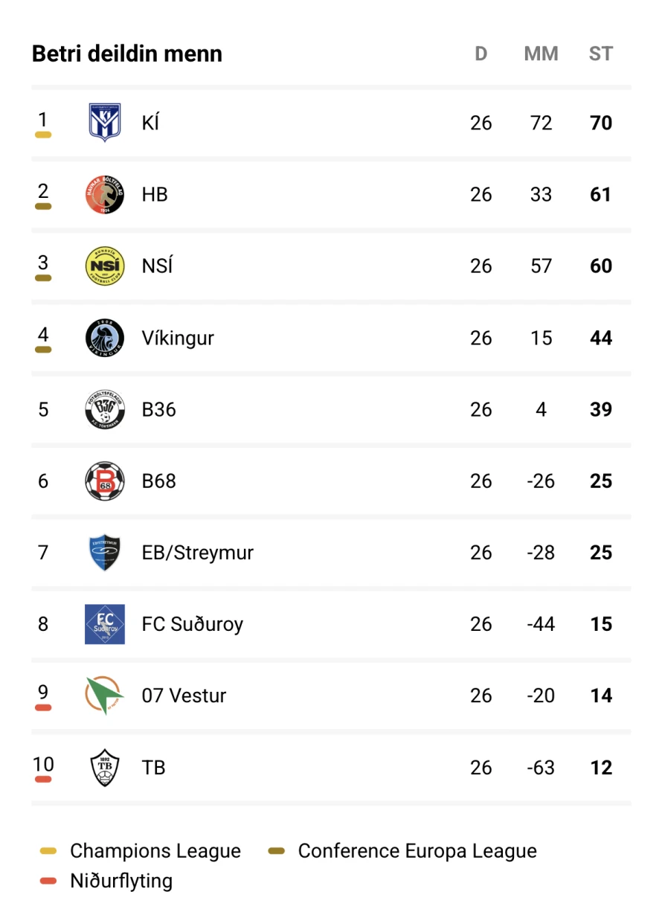Select the 07 Vestur team name
Image resolution: width=662 pixels, height=918 pixels.
coord(184,696)
